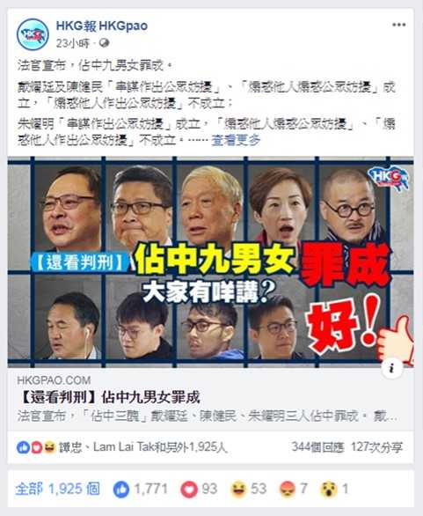
Task: Filter by Angry reactions 7
Action: click(294, 489)
